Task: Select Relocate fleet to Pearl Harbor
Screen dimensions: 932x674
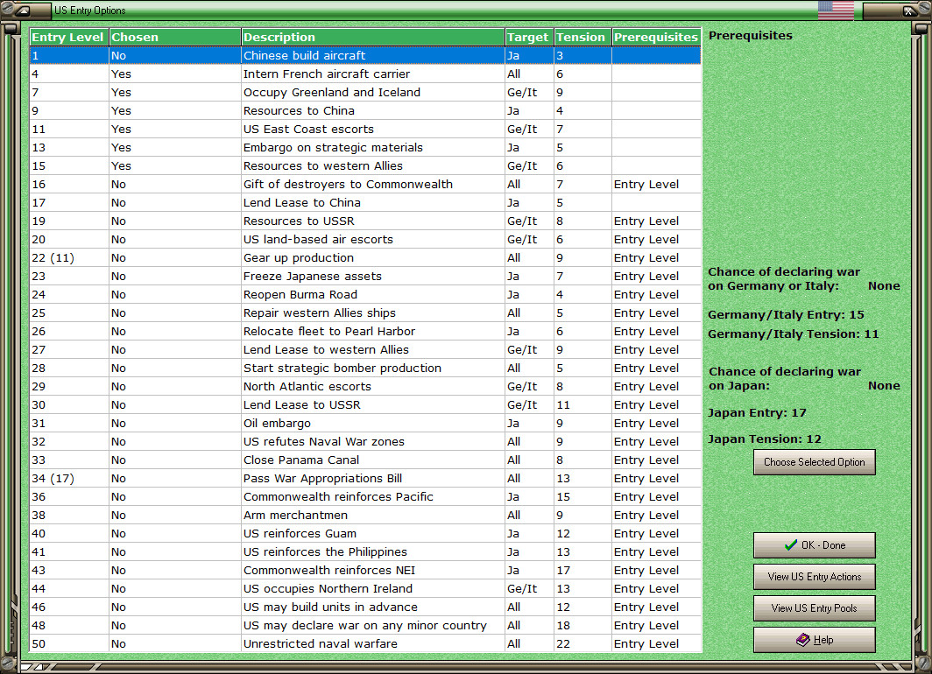Action: pos(365,332)
